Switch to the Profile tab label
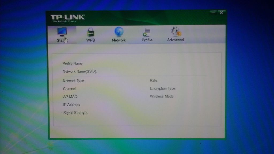 pyautogui.click(x=147, y=40)
